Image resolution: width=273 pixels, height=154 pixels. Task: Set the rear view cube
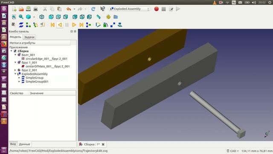[x=75, y=17]
